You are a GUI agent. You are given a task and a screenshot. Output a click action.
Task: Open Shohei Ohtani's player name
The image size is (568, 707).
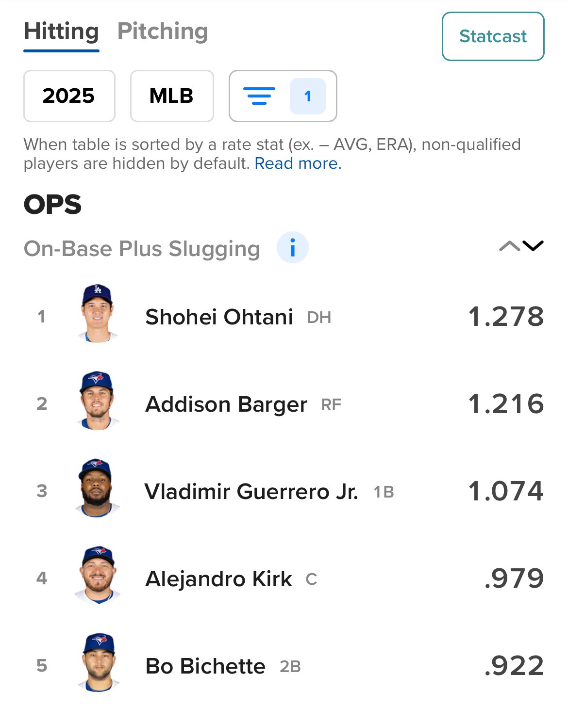tap(219, 317)
